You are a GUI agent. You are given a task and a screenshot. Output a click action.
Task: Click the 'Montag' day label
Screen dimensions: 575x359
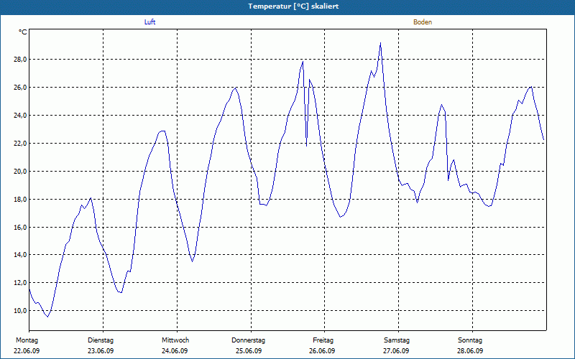pyautogui.click(x=27, y=340)
